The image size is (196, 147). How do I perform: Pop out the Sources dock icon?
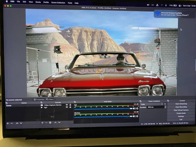[x=41, y=103]
